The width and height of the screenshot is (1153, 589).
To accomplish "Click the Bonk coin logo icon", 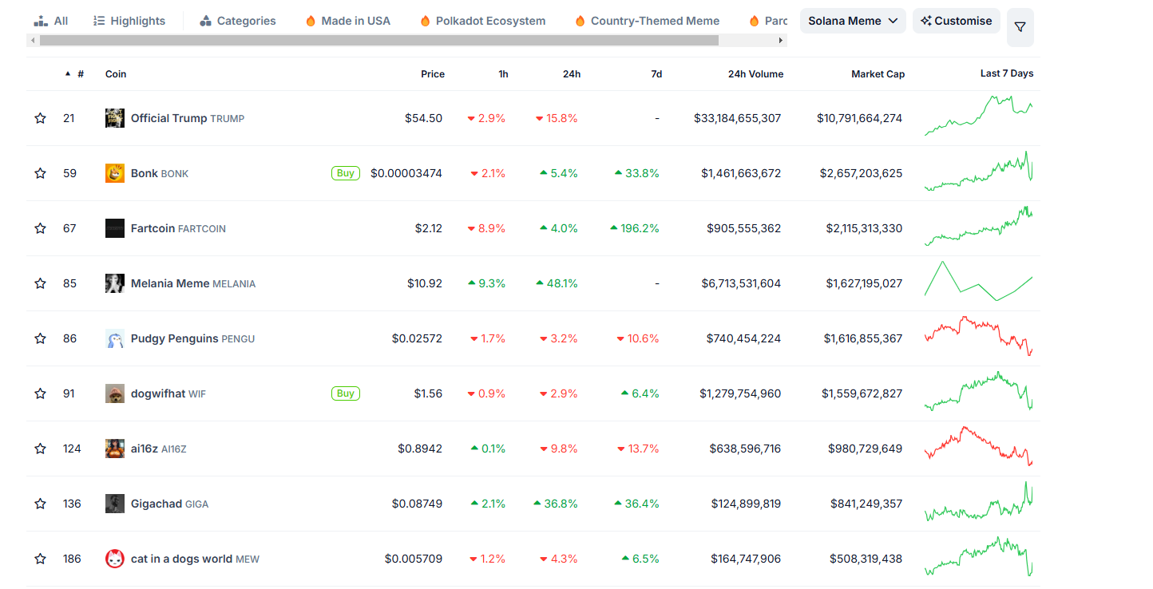I will click(115, 173).
